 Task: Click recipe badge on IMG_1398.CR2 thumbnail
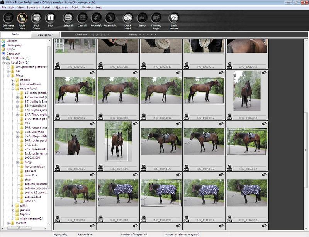[135, 72]
